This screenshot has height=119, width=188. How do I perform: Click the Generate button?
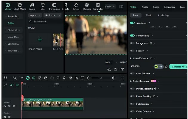pyautogui.click(x=178, y=67)
